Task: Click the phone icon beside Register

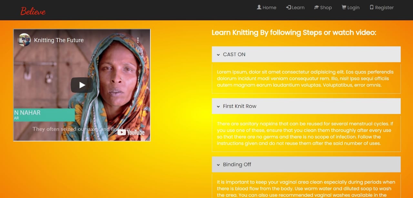Action: (x=372, y=7)
